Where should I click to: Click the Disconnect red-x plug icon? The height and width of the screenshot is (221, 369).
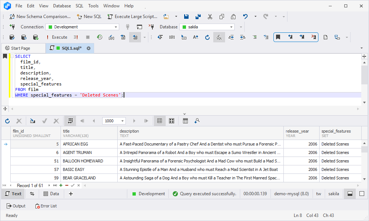pyautogui.click(x=151, y=27)
